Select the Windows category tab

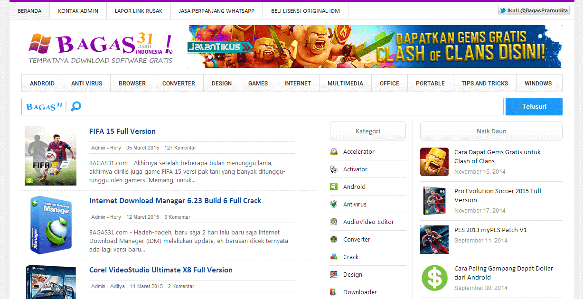[x=538, y=83]
